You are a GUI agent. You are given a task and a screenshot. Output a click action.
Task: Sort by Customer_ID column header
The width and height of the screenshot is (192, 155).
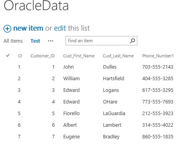pyautogui.click(x=43, y=56)
